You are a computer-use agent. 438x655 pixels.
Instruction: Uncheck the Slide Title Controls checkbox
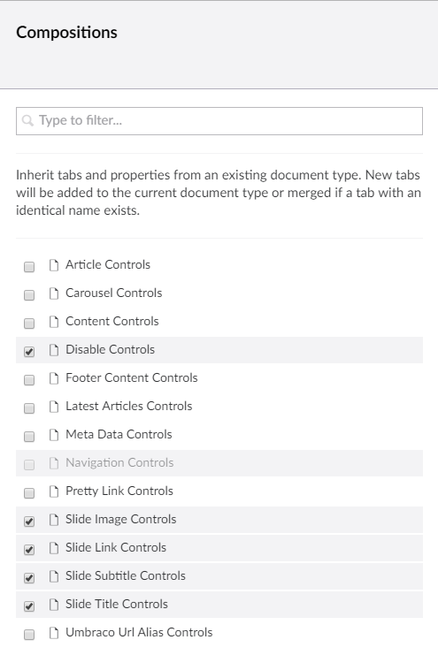(x=29, y=605)
